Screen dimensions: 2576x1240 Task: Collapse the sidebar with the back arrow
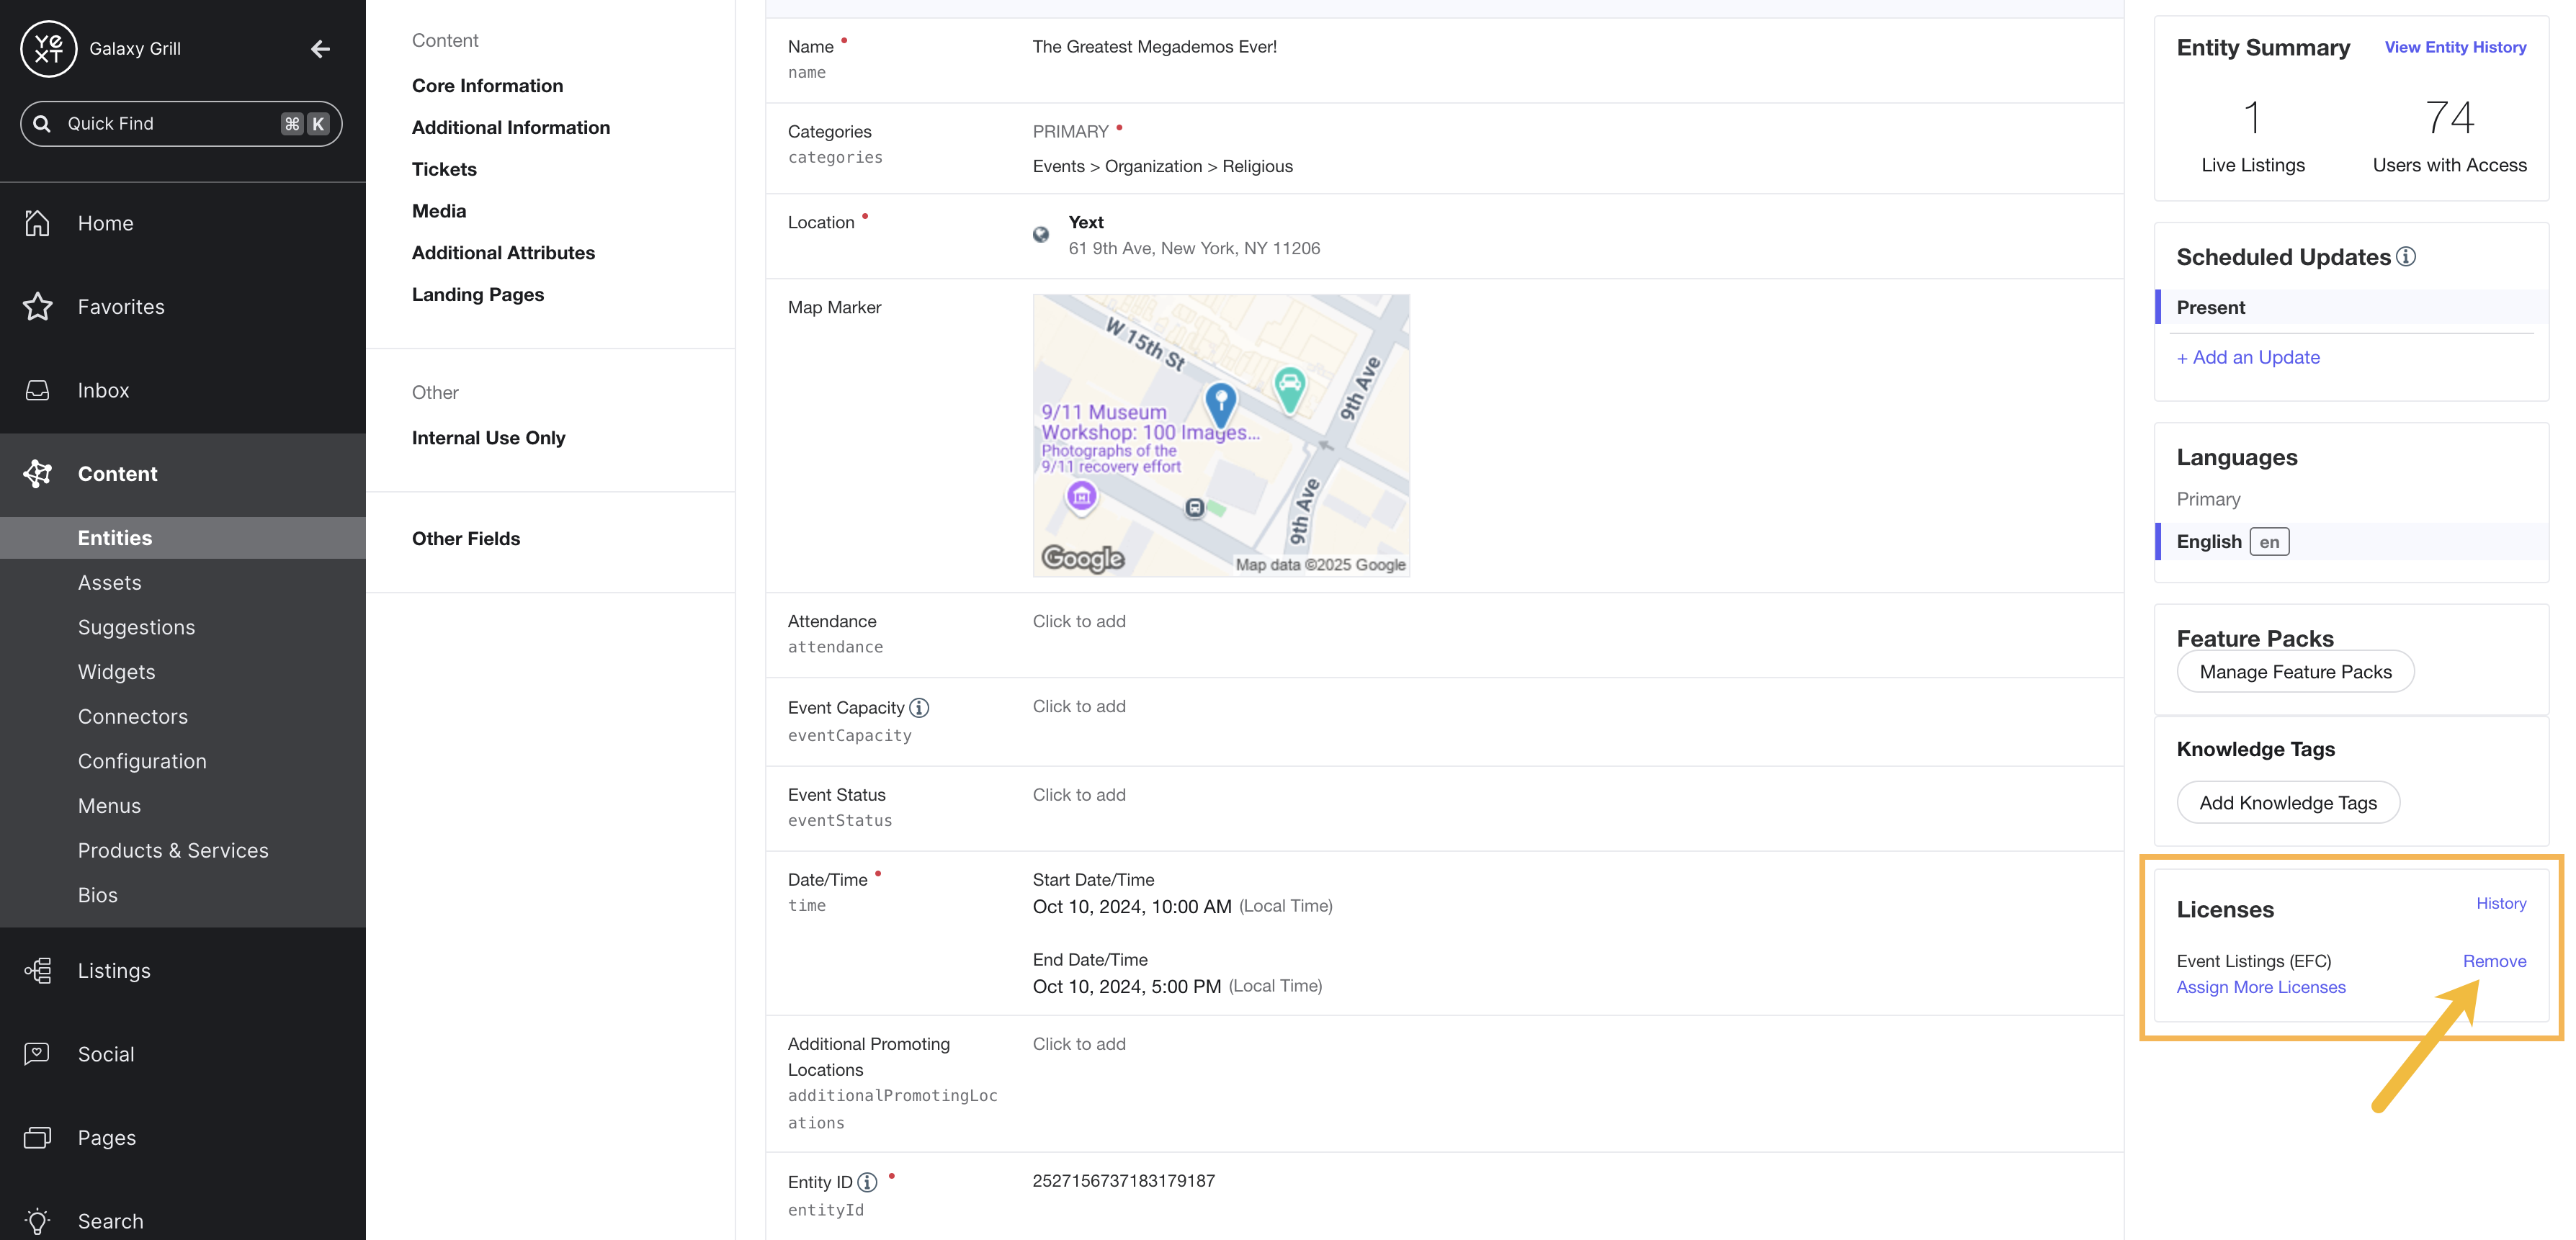pyautogui.click(x=320, y=49)
